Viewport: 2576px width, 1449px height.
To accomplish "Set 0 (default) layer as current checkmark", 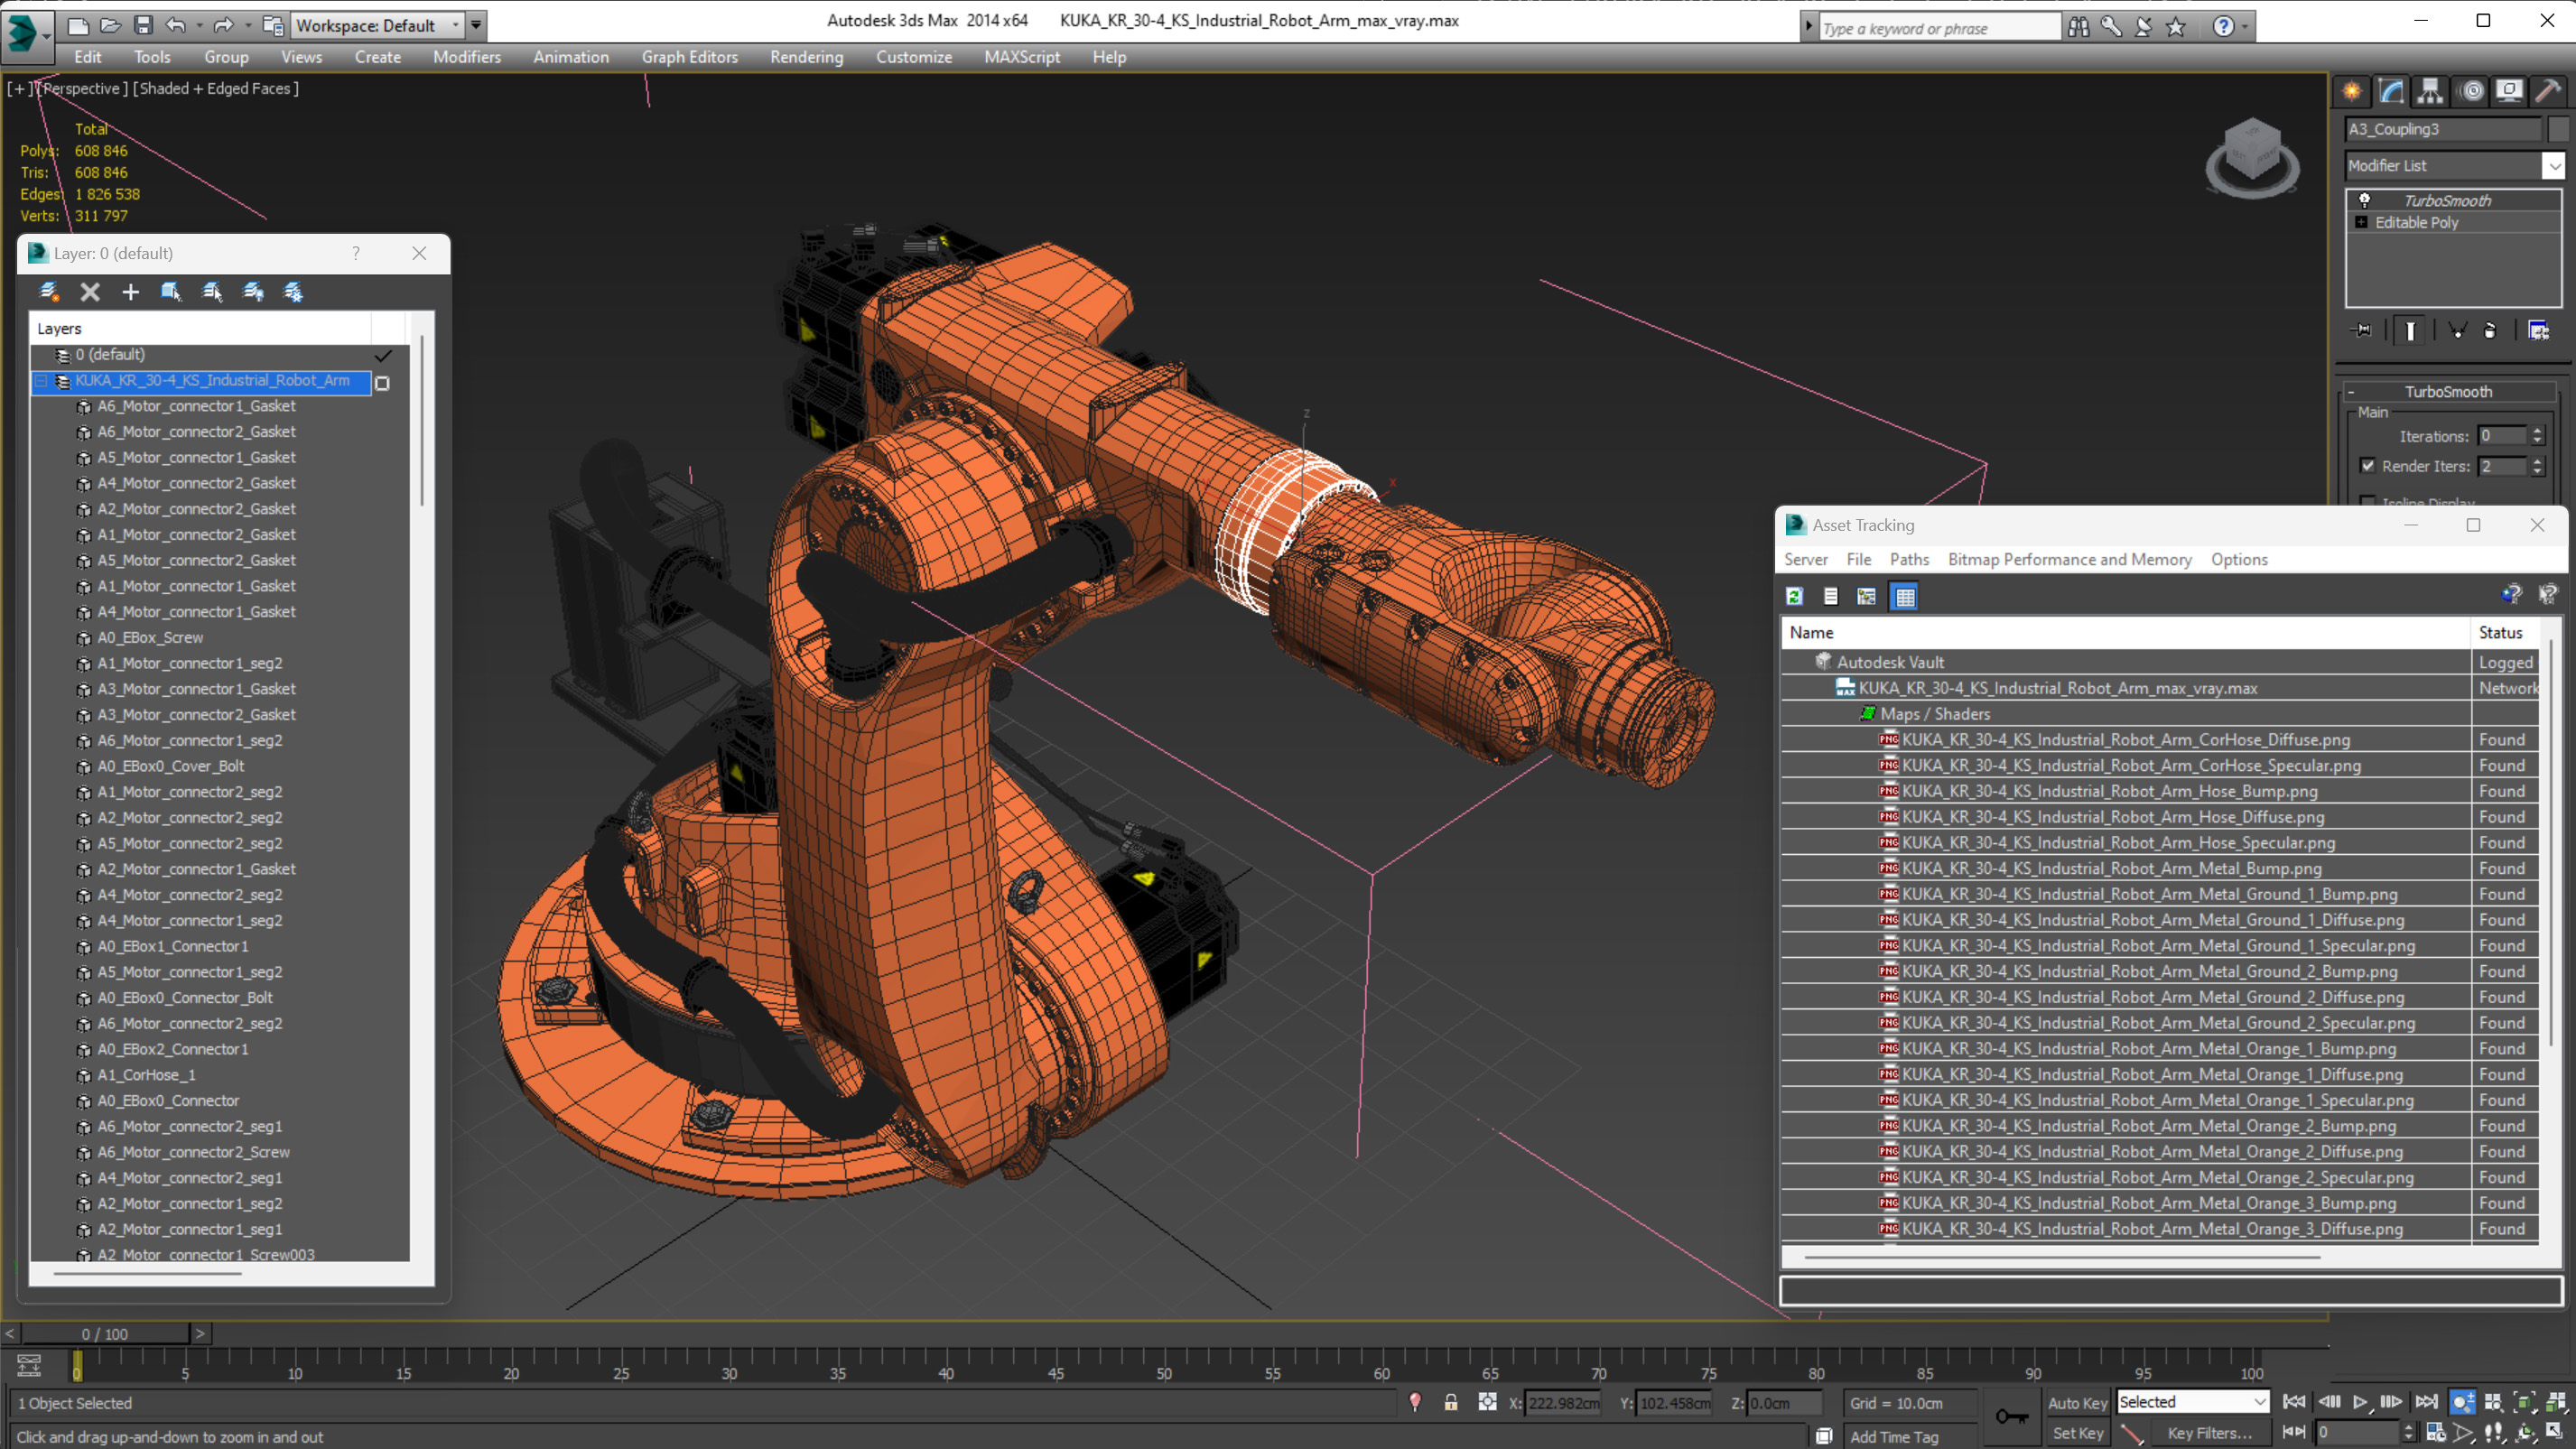I will tap(383, 355).
